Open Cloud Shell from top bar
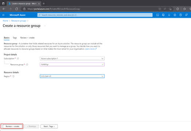The image size is (191, 131). (x=158, y=15)
